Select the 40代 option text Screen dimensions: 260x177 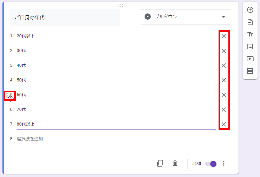[x=21, y=65]
